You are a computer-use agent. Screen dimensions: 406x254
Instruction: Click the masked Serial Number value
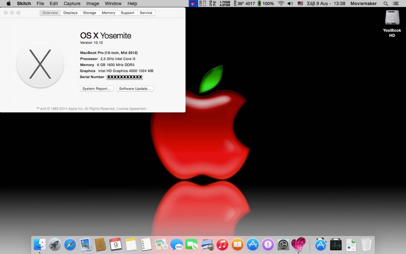125,77
